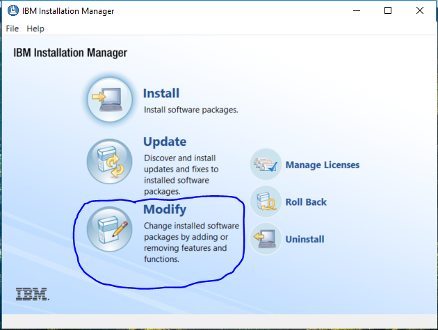
Task: Click the Modify pencil icon
Action: click(110, 229)
